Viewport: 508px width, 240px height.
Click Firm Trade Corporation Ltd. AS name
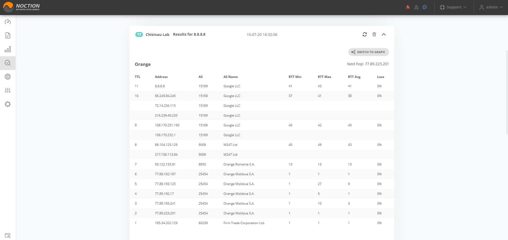(x=244, y=223)
